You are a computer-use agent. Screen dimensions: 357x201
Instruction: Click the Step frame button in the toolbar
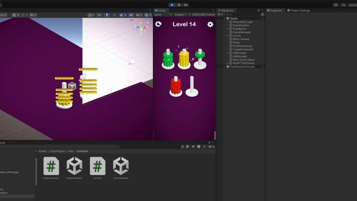(186, 5)
